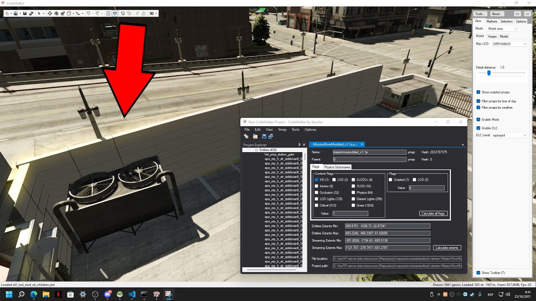Click Save icon in project window toolbar
The image size is (536, 301).
[264, 136]
